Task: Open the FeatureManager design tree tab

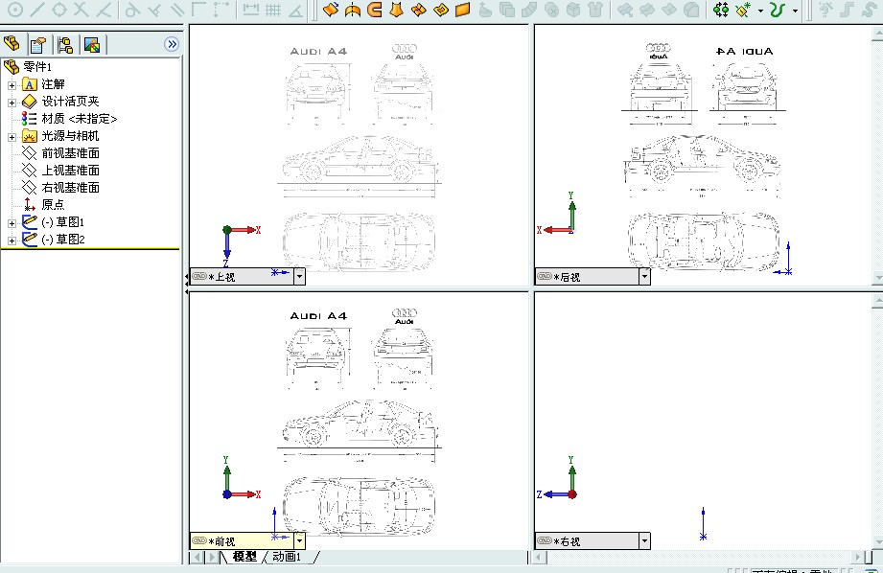Action: tap(12, 43)
